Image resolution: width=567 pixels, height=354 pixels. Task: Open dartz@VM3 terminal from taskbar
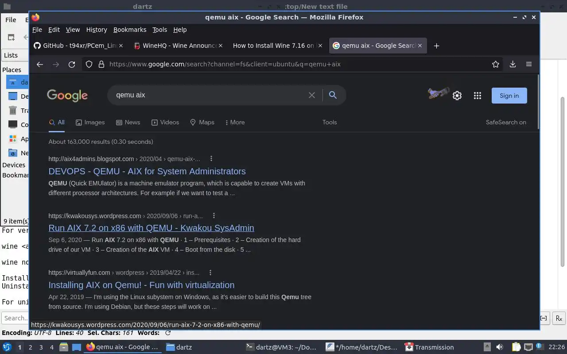point(281,347)
